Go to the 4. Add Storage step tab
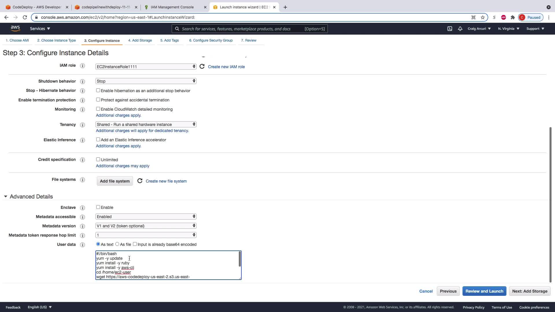This screenshot has width=555, height=312. tap(140, 40)
